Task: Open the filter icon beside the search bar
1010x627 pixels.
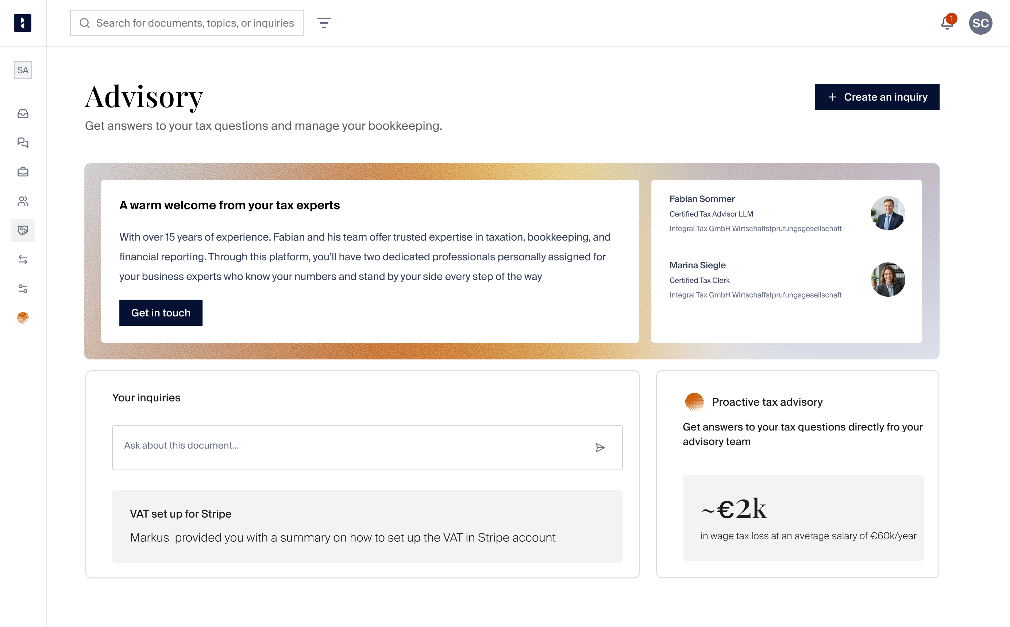Action: point(324,23)
